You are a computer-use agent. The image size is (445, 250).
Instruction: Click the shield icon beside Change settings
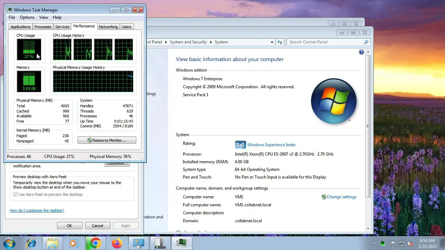point(324,197)
